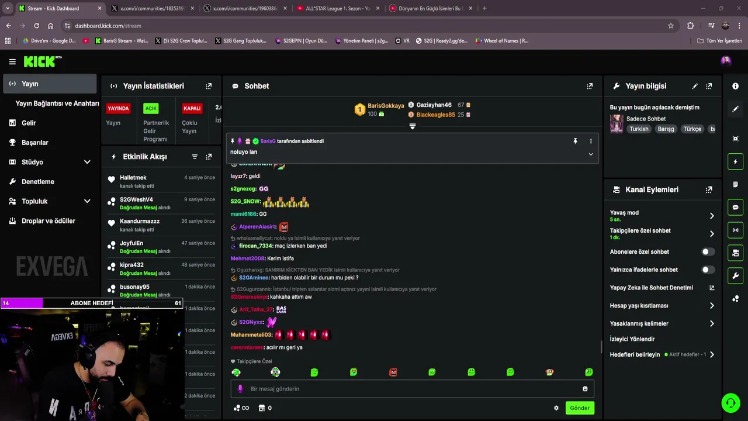Click the focus frame icon in right sidebar
The width and height of the screenshot is (748, 421).
tap(735, 139)
